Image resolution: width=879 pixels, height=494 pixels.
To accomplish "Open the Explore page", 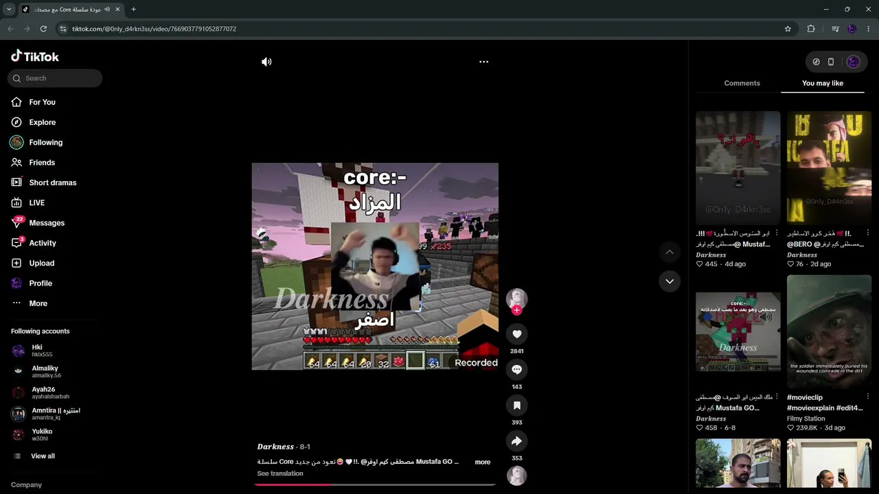I will pos(43,122).
